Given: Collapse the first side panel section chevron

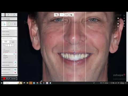Looking at the screenshot, I should [x=16, y=28].
